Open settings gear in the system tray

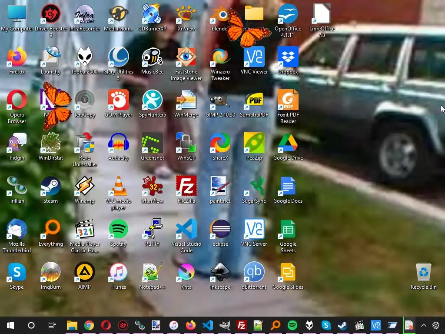tap(436, 325)
